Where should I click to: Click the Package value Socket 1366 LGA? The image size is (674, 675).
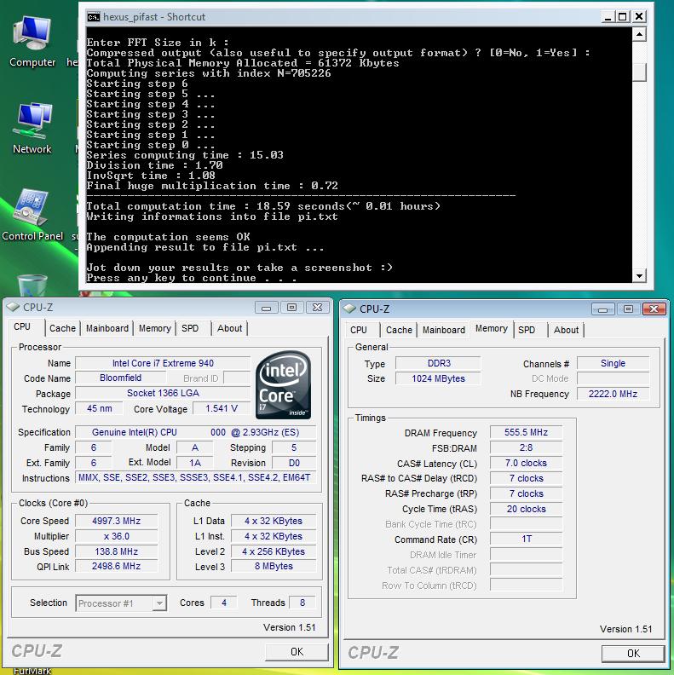[163, 394]
